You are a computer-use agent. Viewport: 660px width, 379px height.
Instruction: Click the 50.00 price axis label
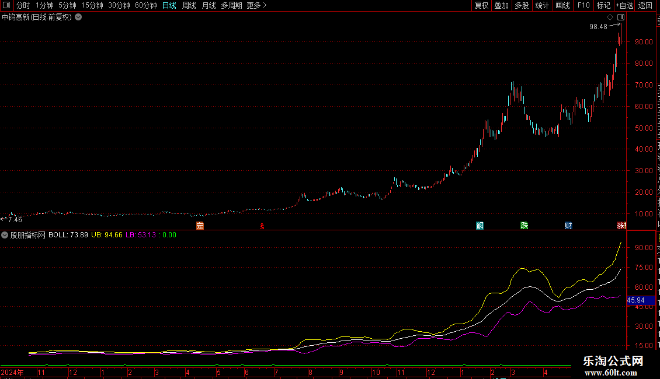pos(644,128)
